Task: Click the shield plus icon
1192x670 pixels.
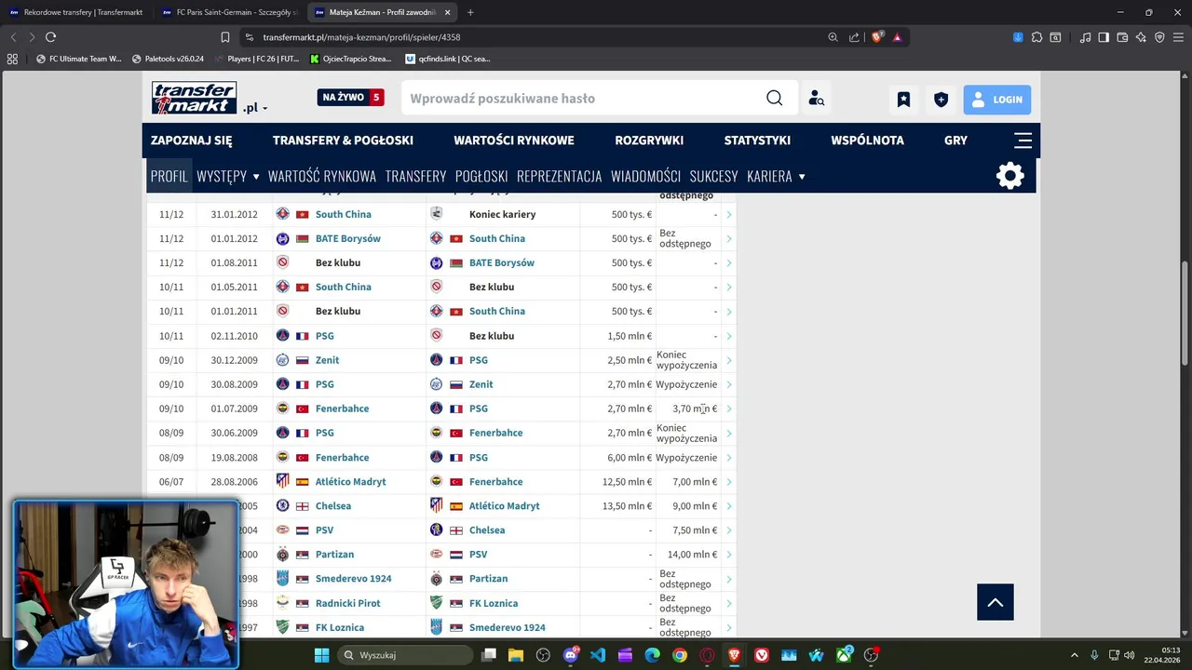Action: point(941,100)
